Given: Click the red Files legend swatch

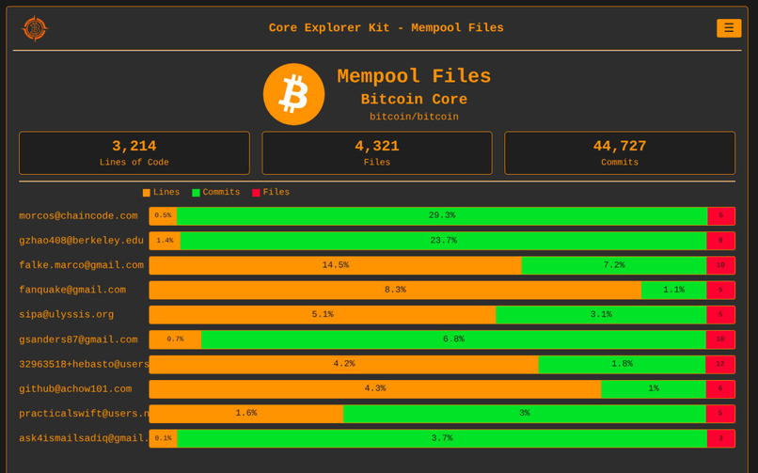Looking at the screenshot, I should click(256, 193).
